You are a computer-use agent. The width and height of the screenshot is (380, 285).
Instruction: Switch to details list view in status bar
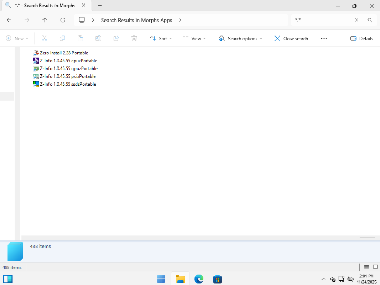(366, 267)
